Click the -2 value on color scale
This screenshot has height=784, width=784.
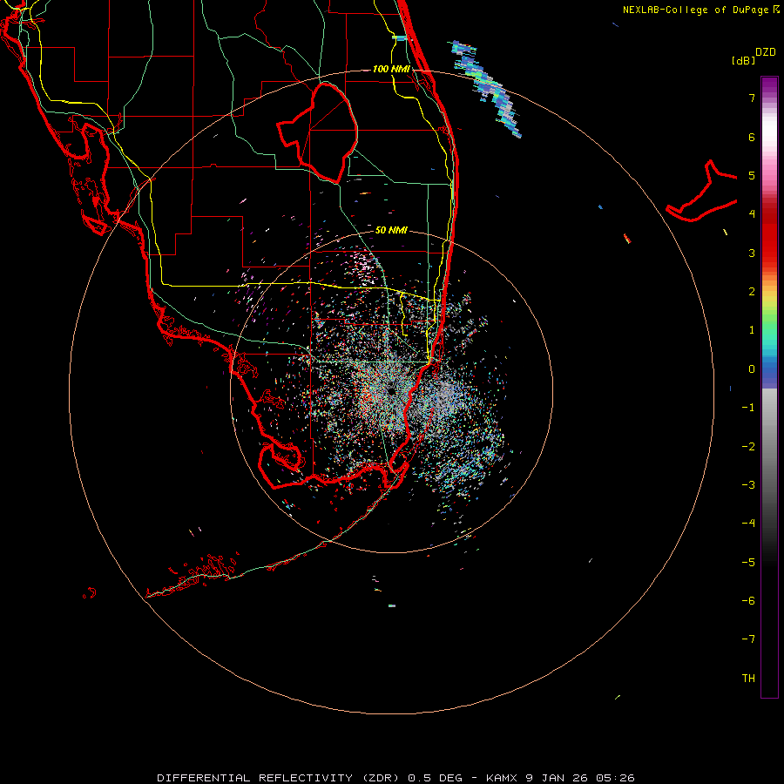click(x=748, y=447)
